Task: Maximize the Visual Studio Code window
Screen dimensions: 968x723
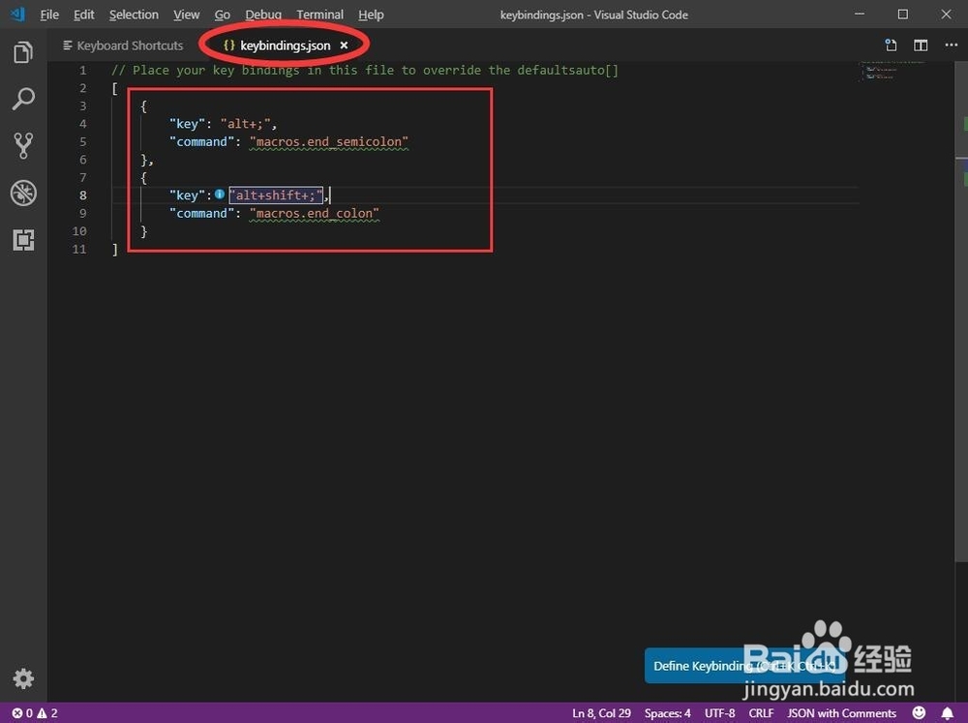Action: pyautogui.click(x=902, y=14)
